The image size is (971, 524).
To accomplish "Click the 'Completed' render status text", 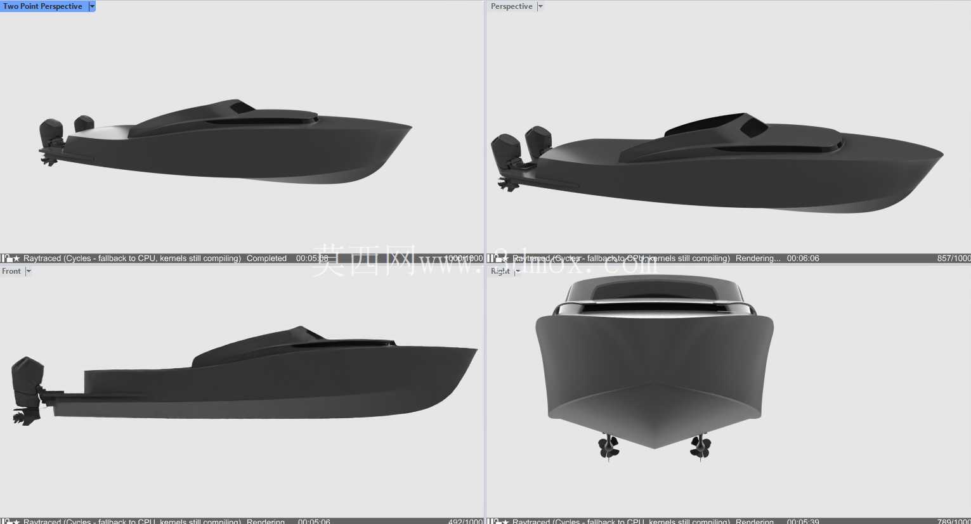I will [x=266, y=259].
